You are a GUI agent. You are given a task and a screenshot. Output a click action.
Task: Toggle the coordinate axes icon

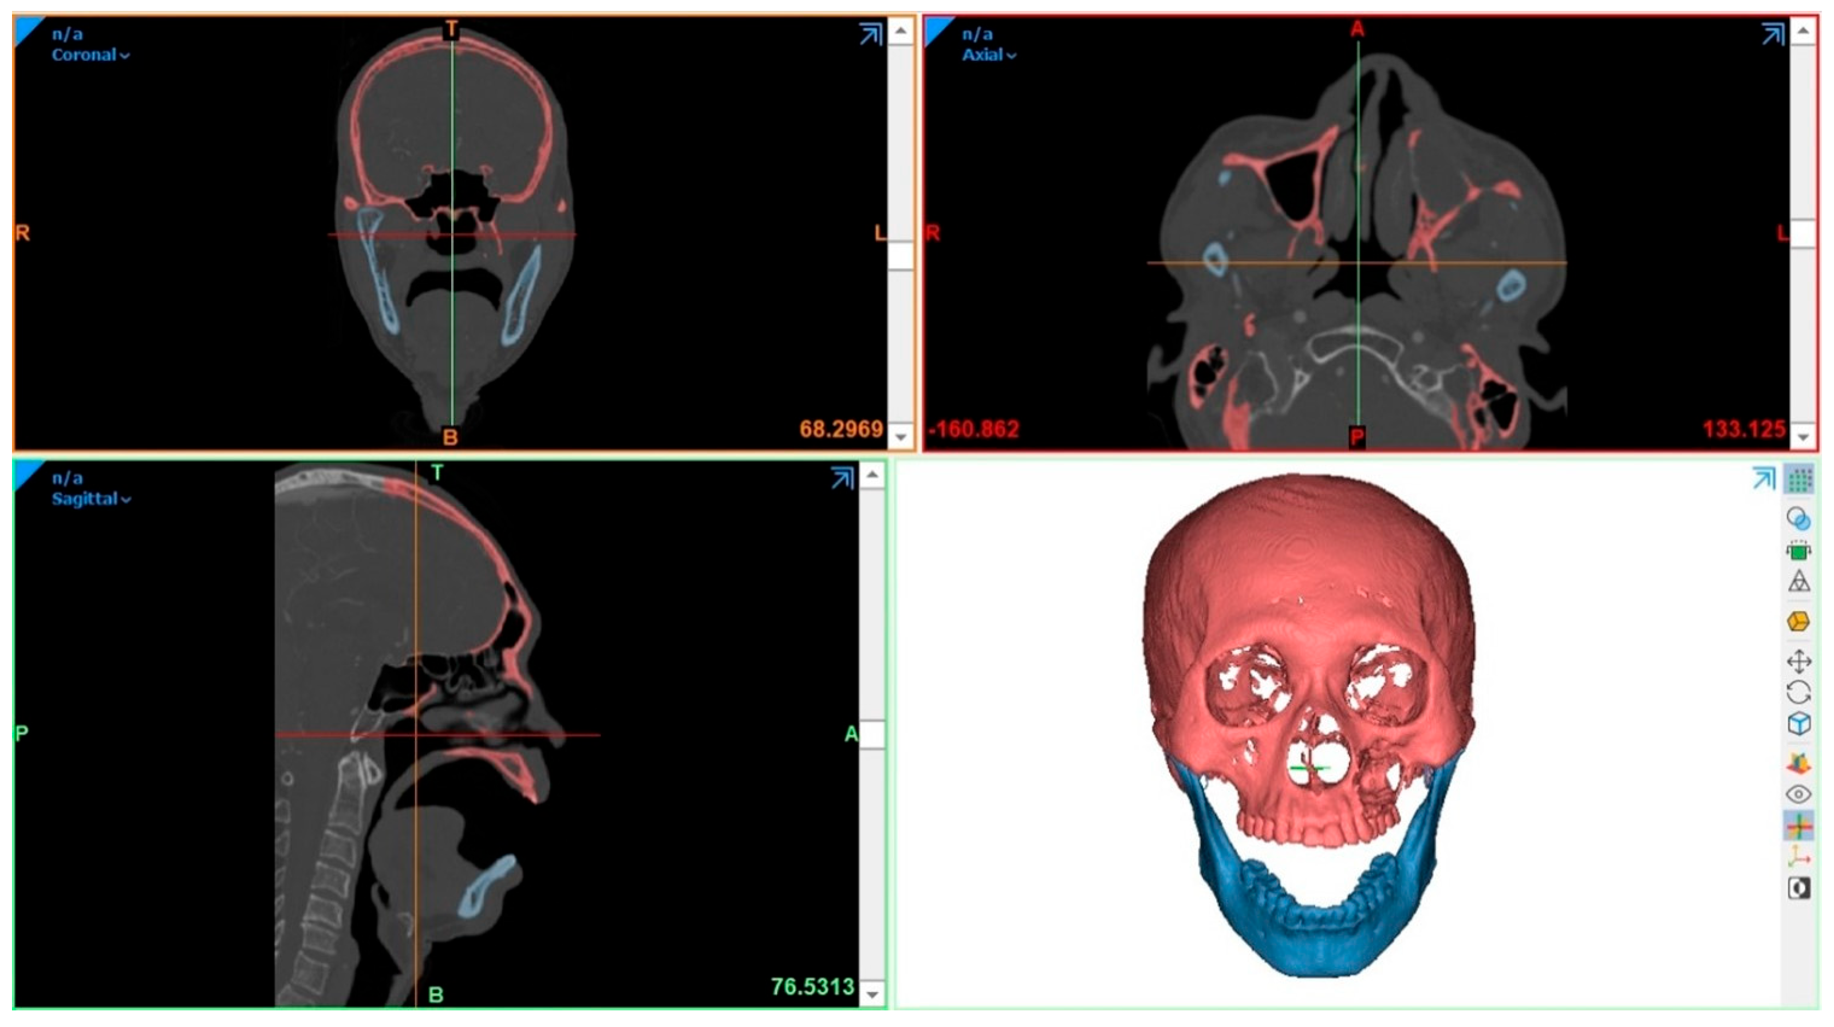click(x=1799, y=857)
